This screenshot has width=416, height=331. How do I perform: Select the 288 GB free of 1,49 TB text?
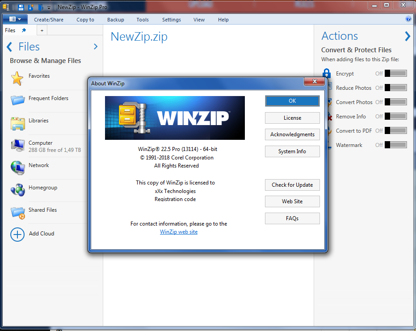[55, 150]
